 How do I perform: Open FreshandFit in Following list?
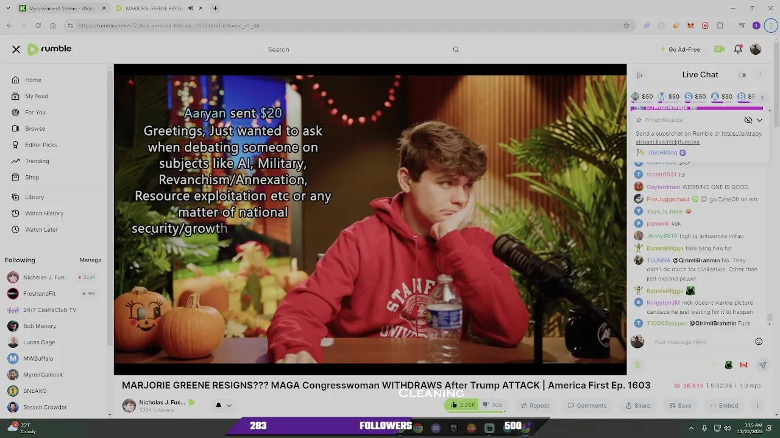pos(39,294)
